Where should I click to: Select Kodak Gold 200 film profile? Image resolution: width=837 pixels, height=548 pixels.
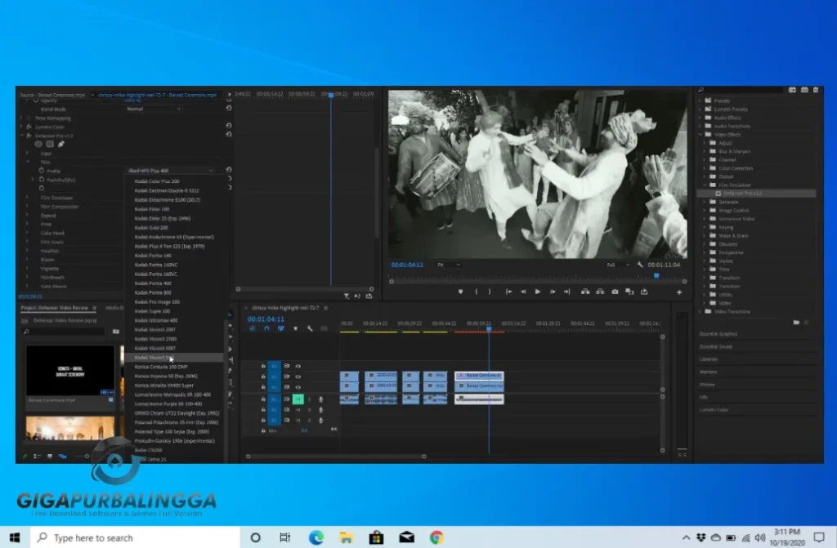click(151, 228)
